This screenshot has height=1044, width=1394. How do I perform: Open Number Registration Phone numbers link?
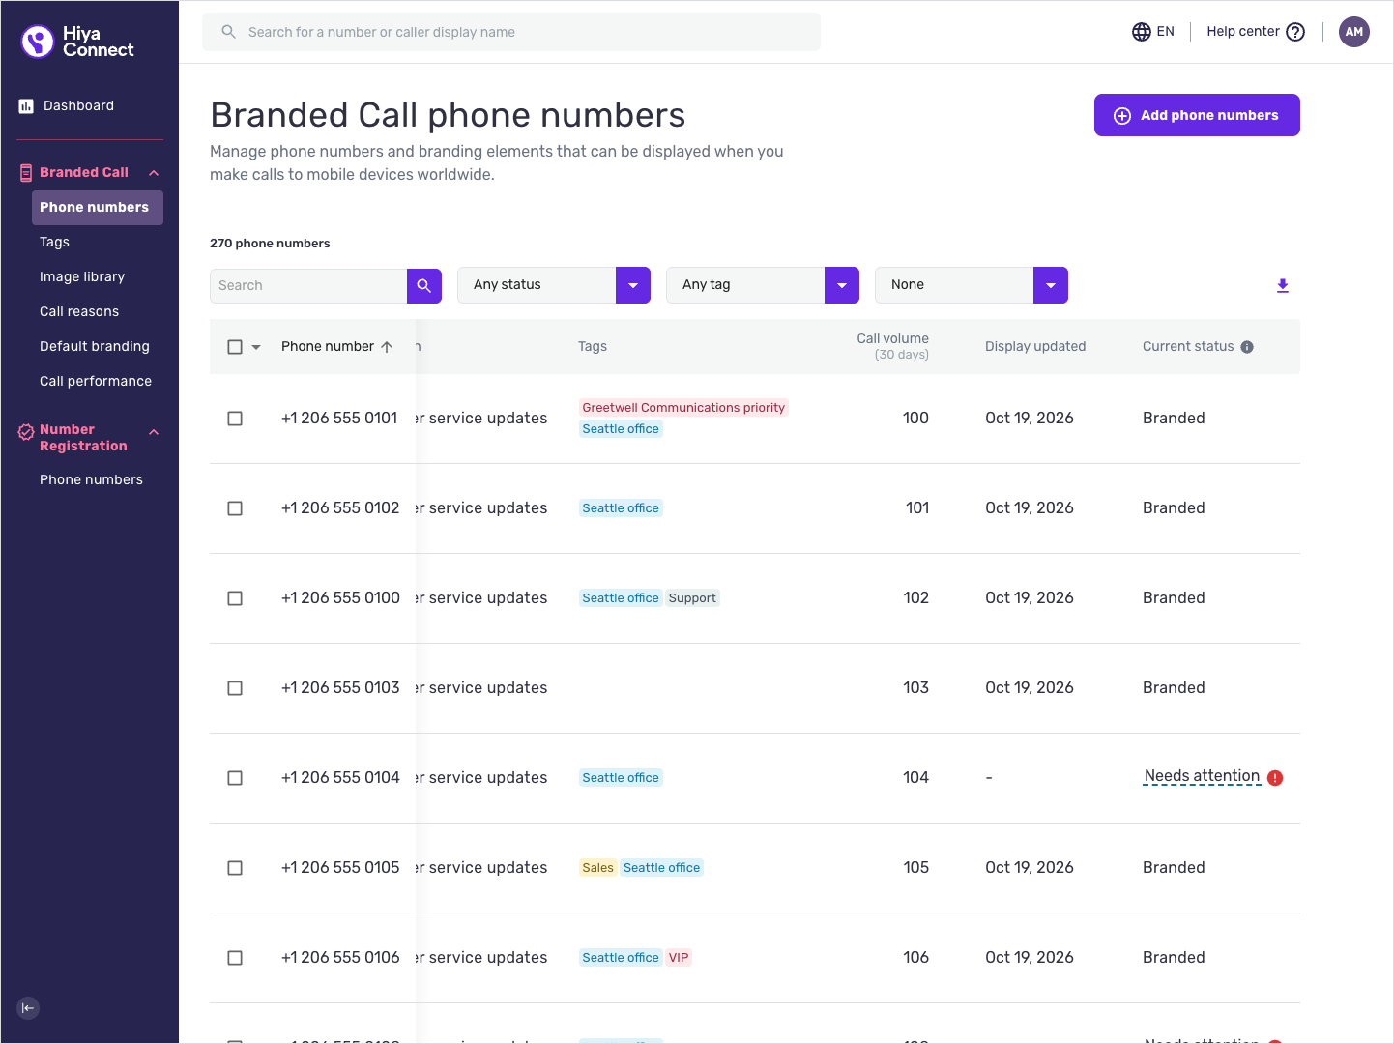[x=91, y=480]
